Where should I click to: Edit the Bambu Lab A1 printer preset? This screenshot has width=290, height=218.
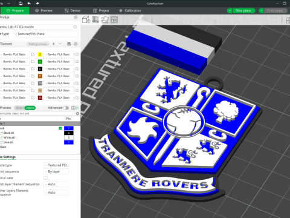(x=76, y=27)
